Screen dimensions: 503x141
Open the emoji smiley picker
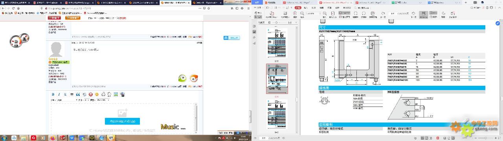click(97, 94)
